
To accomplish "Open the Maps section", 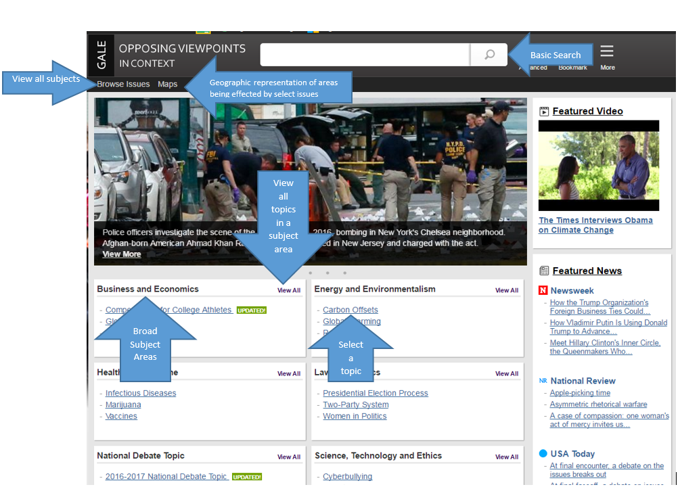I will coord(167,84).
